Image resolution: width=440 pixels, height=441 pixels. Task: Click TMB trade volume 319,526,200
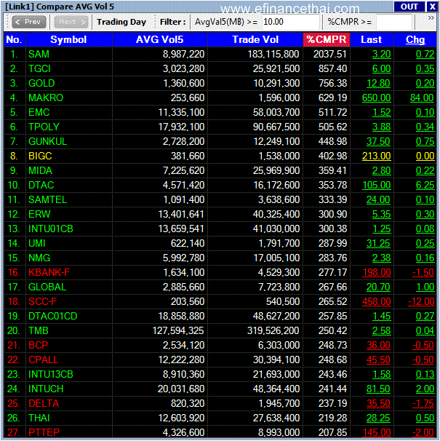273,331
